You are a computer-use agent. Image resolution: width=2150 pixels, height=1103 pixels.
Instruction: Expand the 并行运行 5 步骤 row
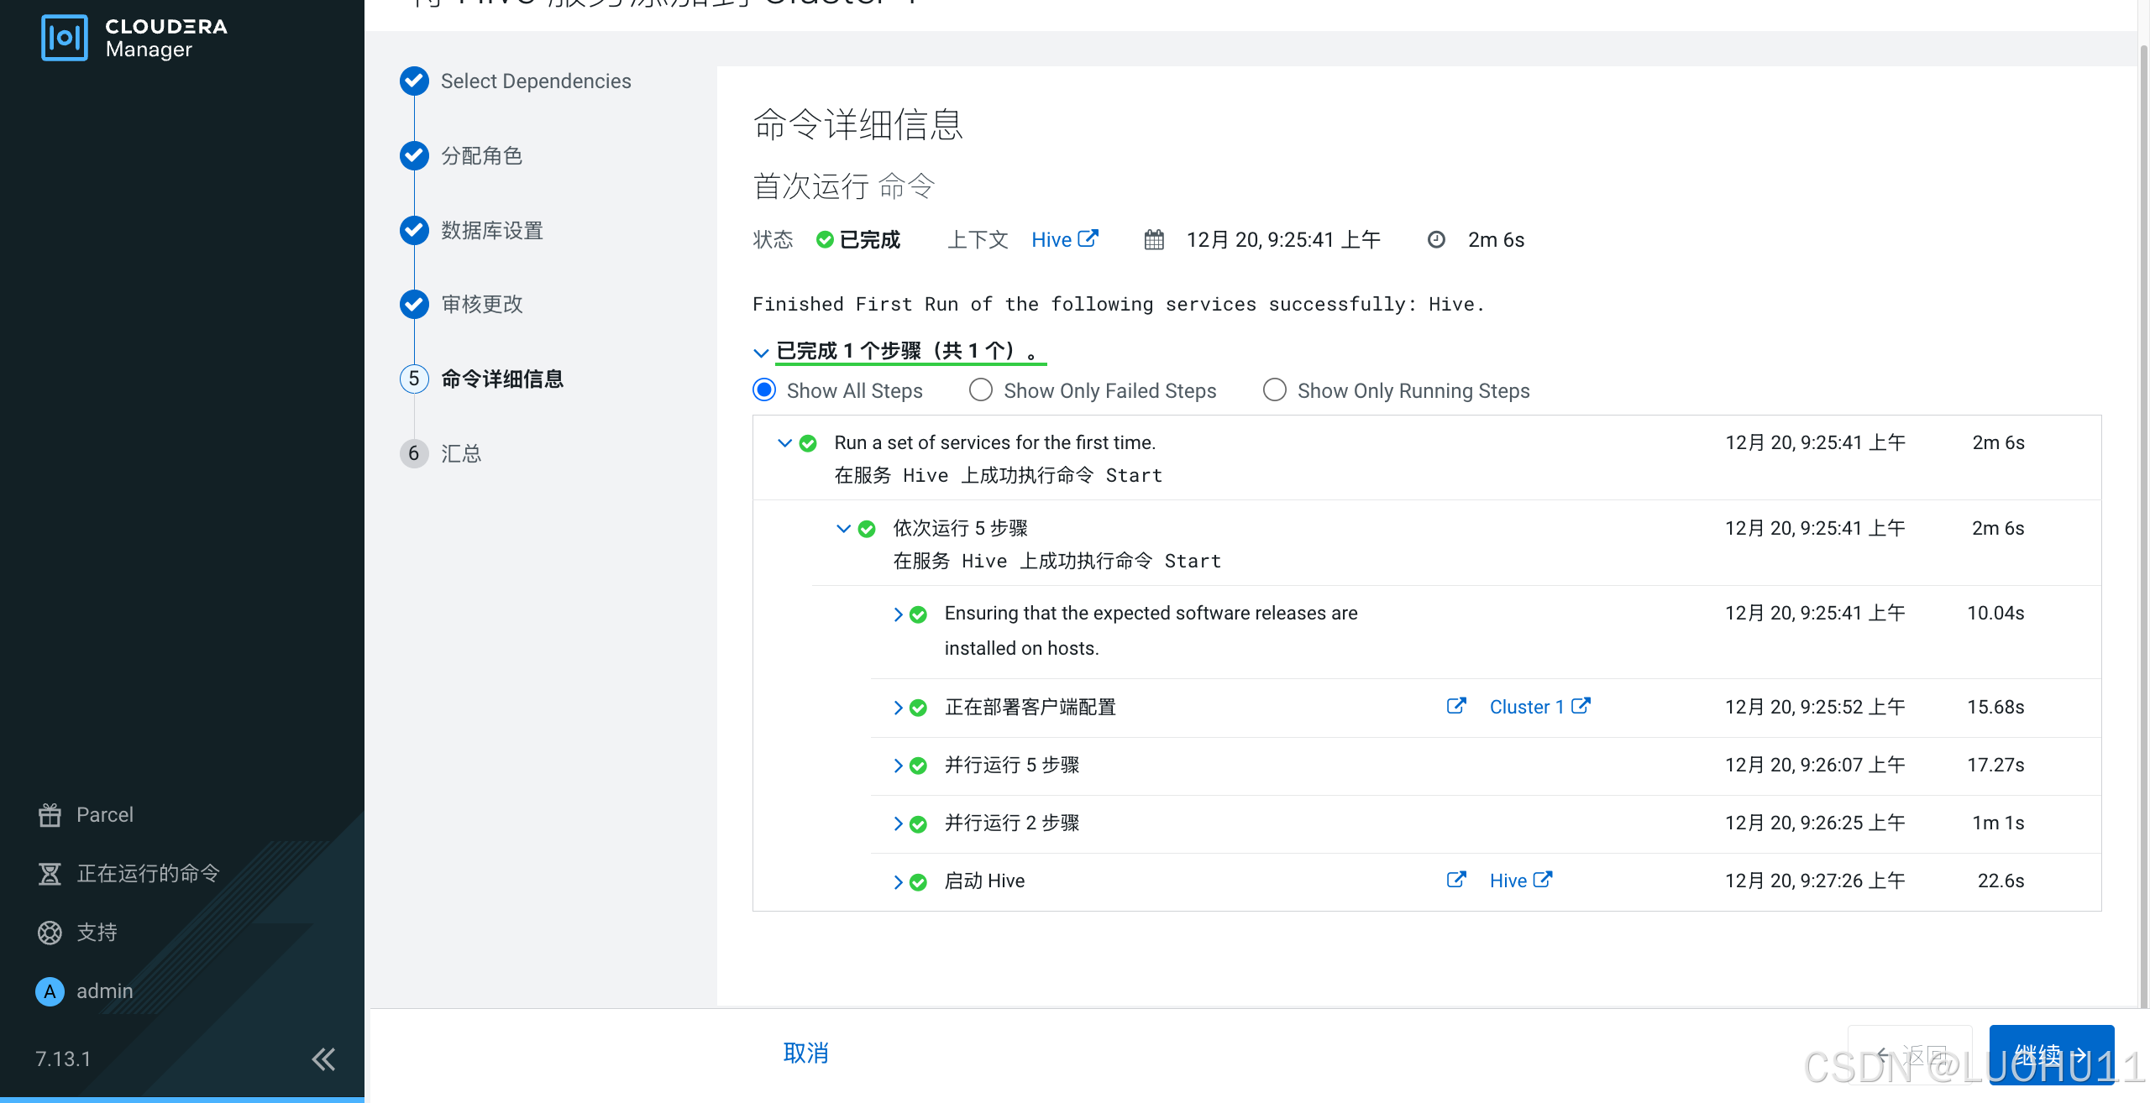[898, 766]
